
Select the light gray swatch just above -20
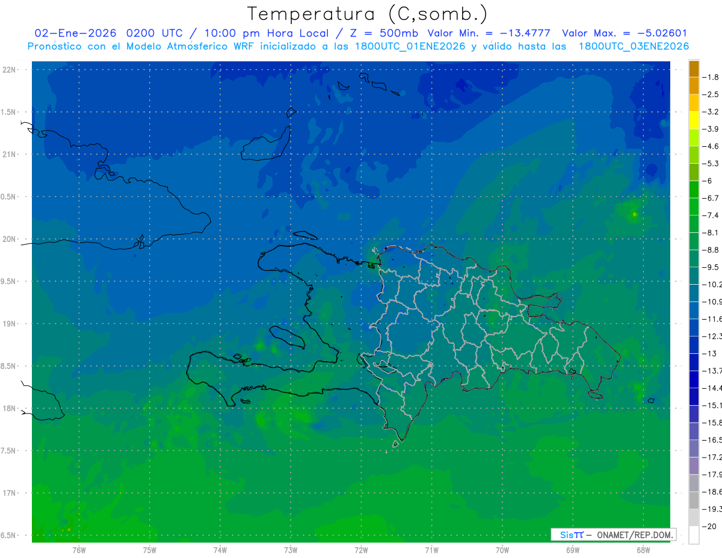coord(694,518)
